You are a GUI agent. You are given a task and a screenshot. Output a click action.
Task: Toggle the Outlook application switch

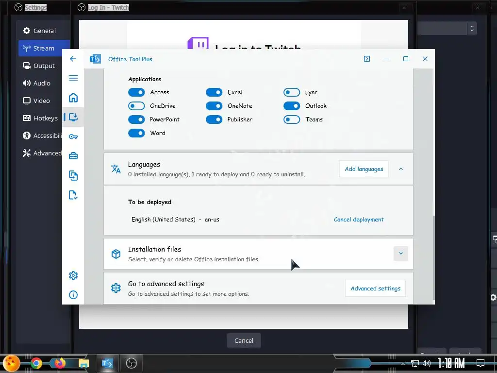coord(292,106)
